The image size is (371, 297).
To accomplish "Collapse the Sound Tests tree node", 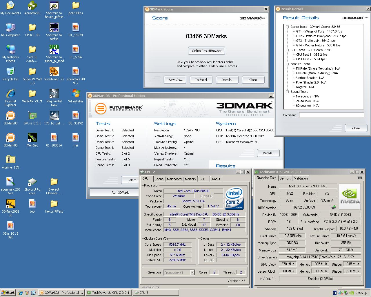I will point(288,92).
